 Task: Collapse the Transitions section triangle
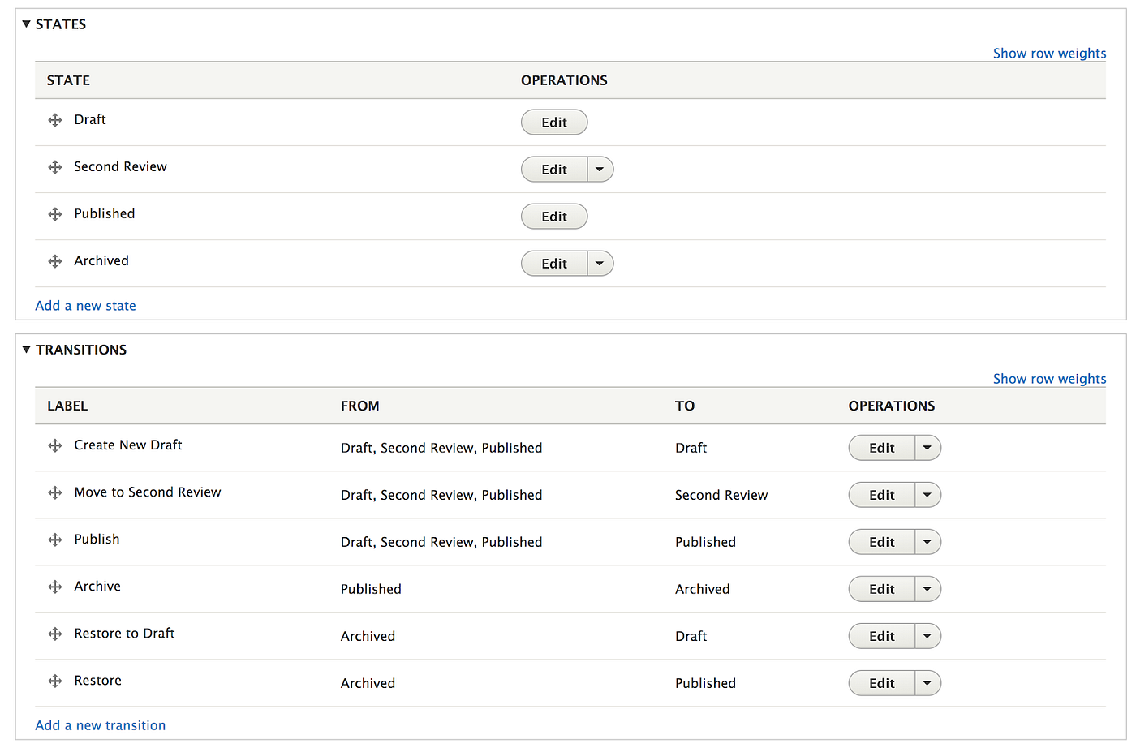pyautogui.click(x=27, y=350)
